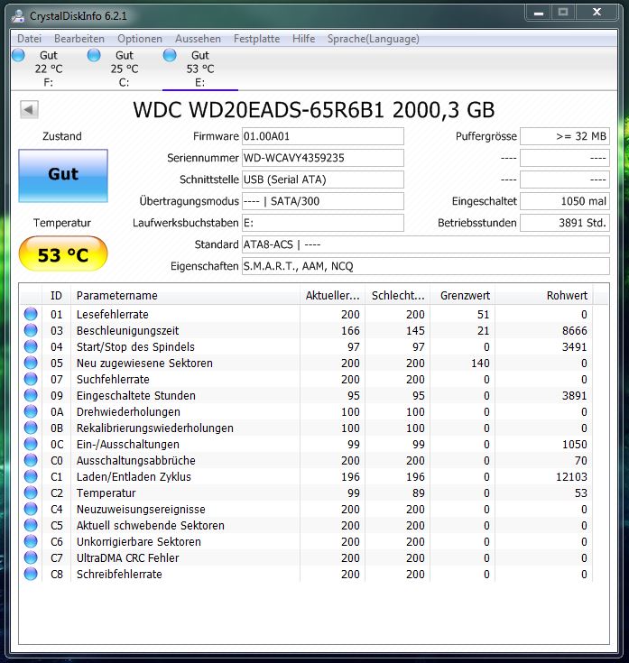This screenshot has width=629, height=663.
Task: Click the status icon for Drehwiederholungen
Action: [31, 411]
